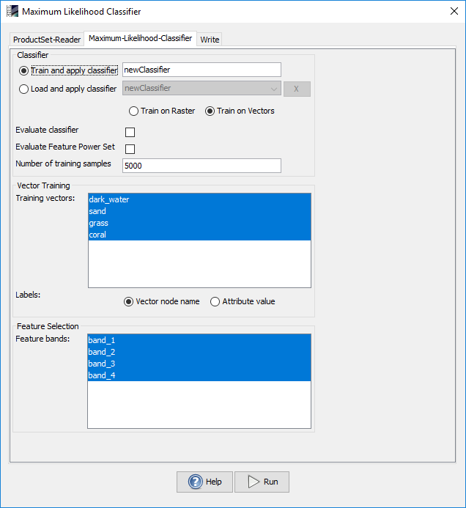Screen dimensions: 466x508
Task: Select band_1 feature band
Action: coord(199,340)
